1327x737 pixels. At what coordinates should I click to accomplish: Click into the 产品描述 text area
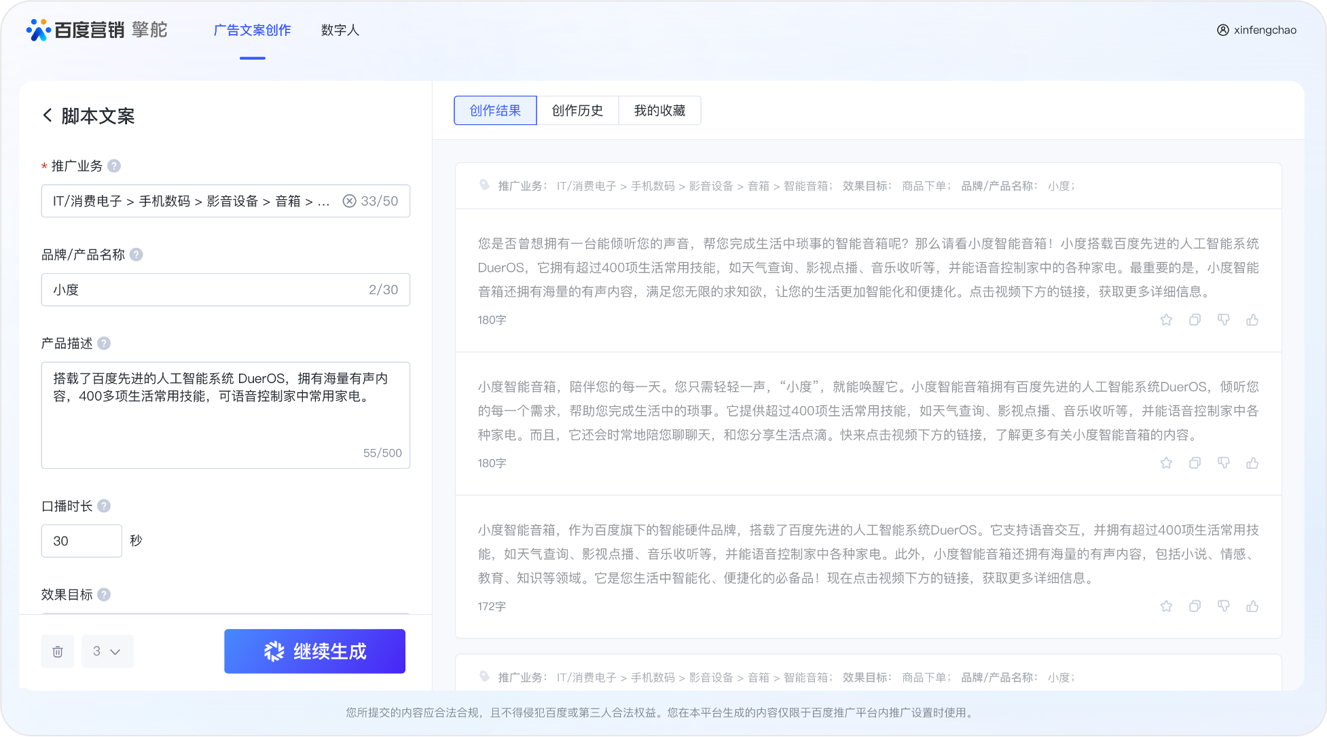click(x=225, y=415)
